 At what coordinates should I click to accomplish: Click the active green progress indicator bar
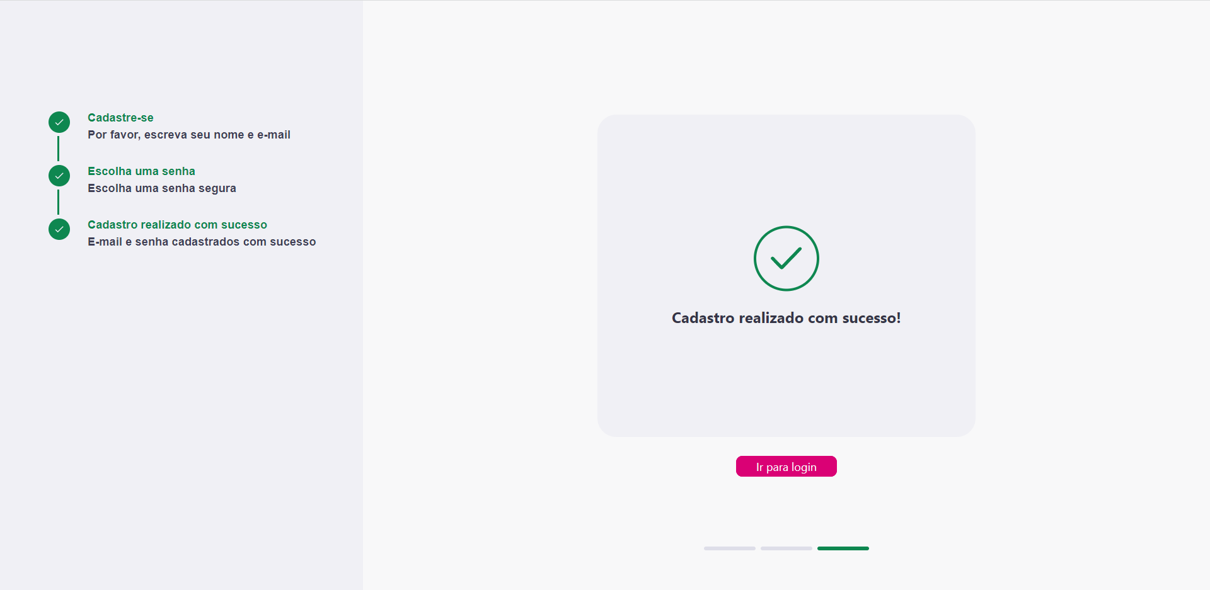coord(843,548)
